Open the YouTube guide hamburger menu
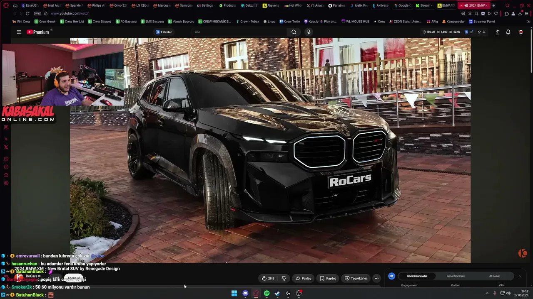This screenshot has height=299, width=533. tap(19, 32)
